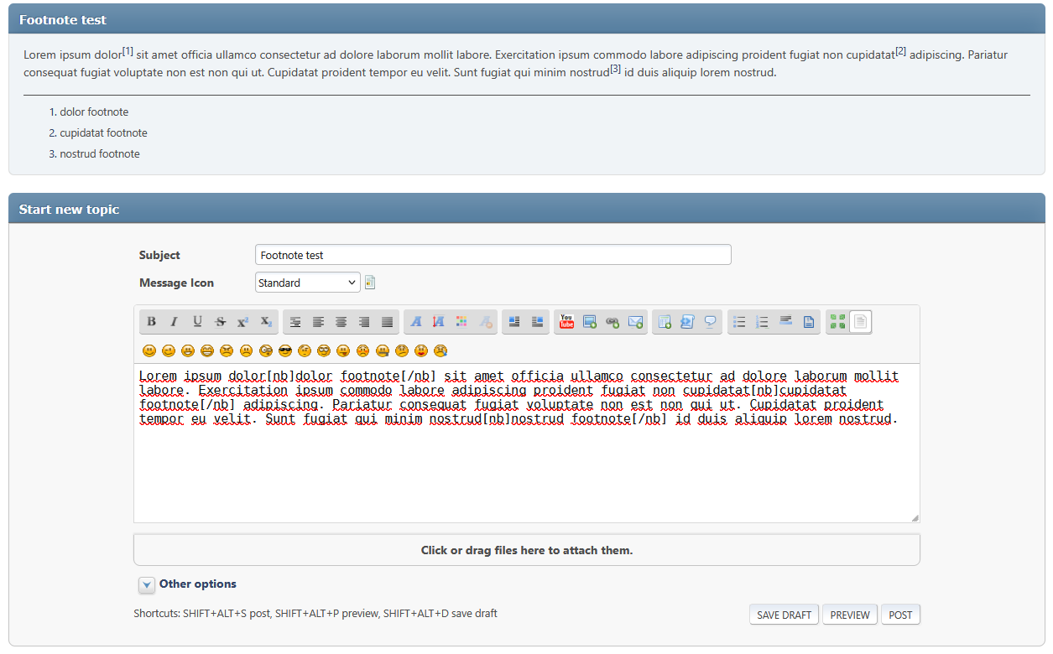1053x654 pixels.
Task: Open the font name picker
Action: (x=416, y=322)
